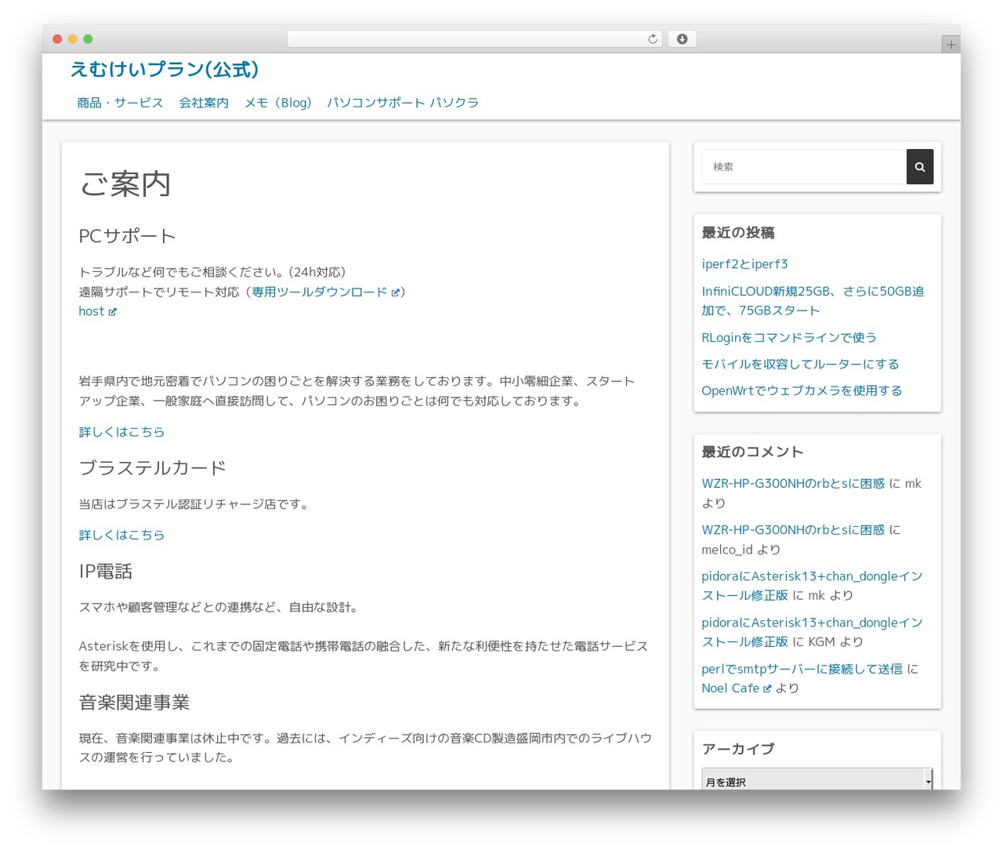Open pidora Asterisk13 comment by KGM
Image resolution: width=1003 pixels, height=850 pixels.
point(812,632)
